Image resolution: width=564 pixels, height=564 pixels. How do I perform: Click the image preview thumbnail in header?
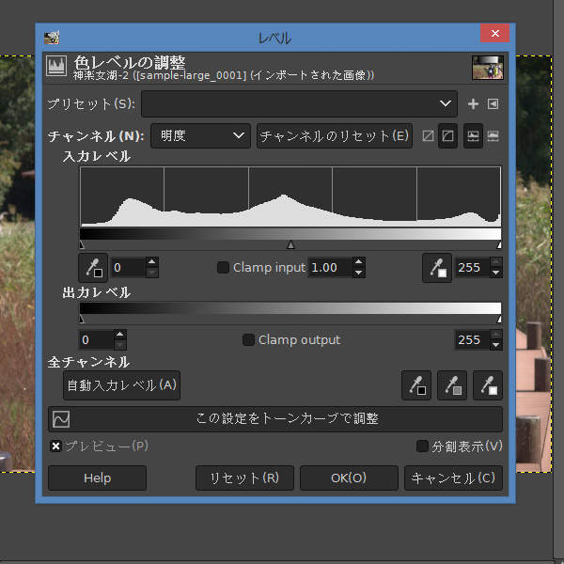pyautogui.click(x=488, y=68)
